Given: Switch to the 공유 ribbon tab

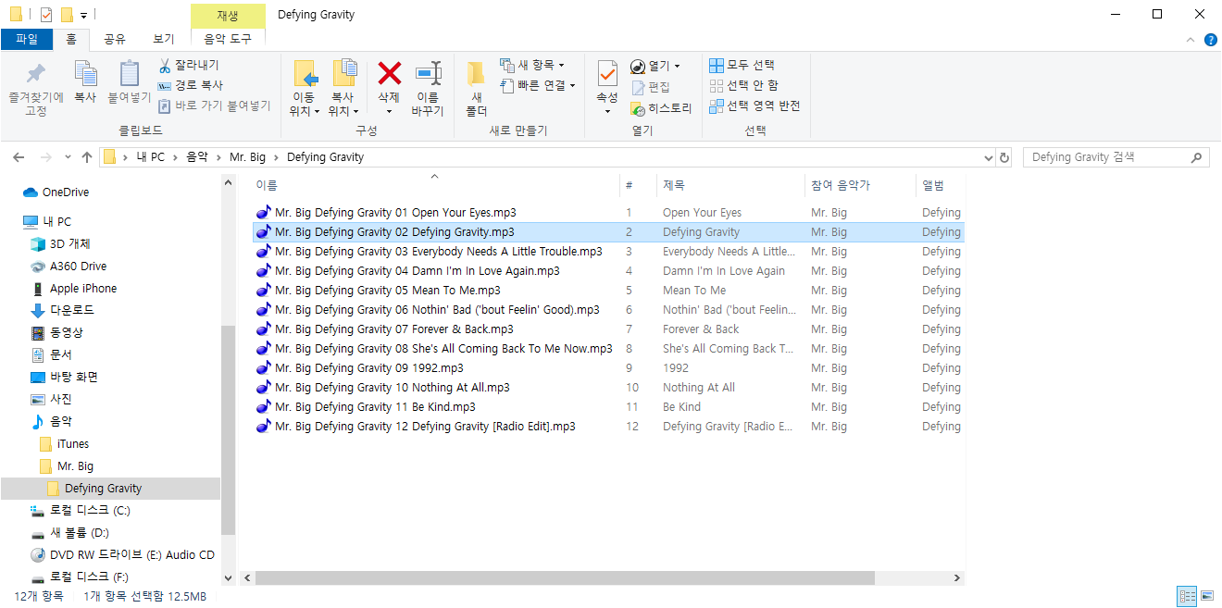Looking at the screenshot, I should [x=115, y=39].
